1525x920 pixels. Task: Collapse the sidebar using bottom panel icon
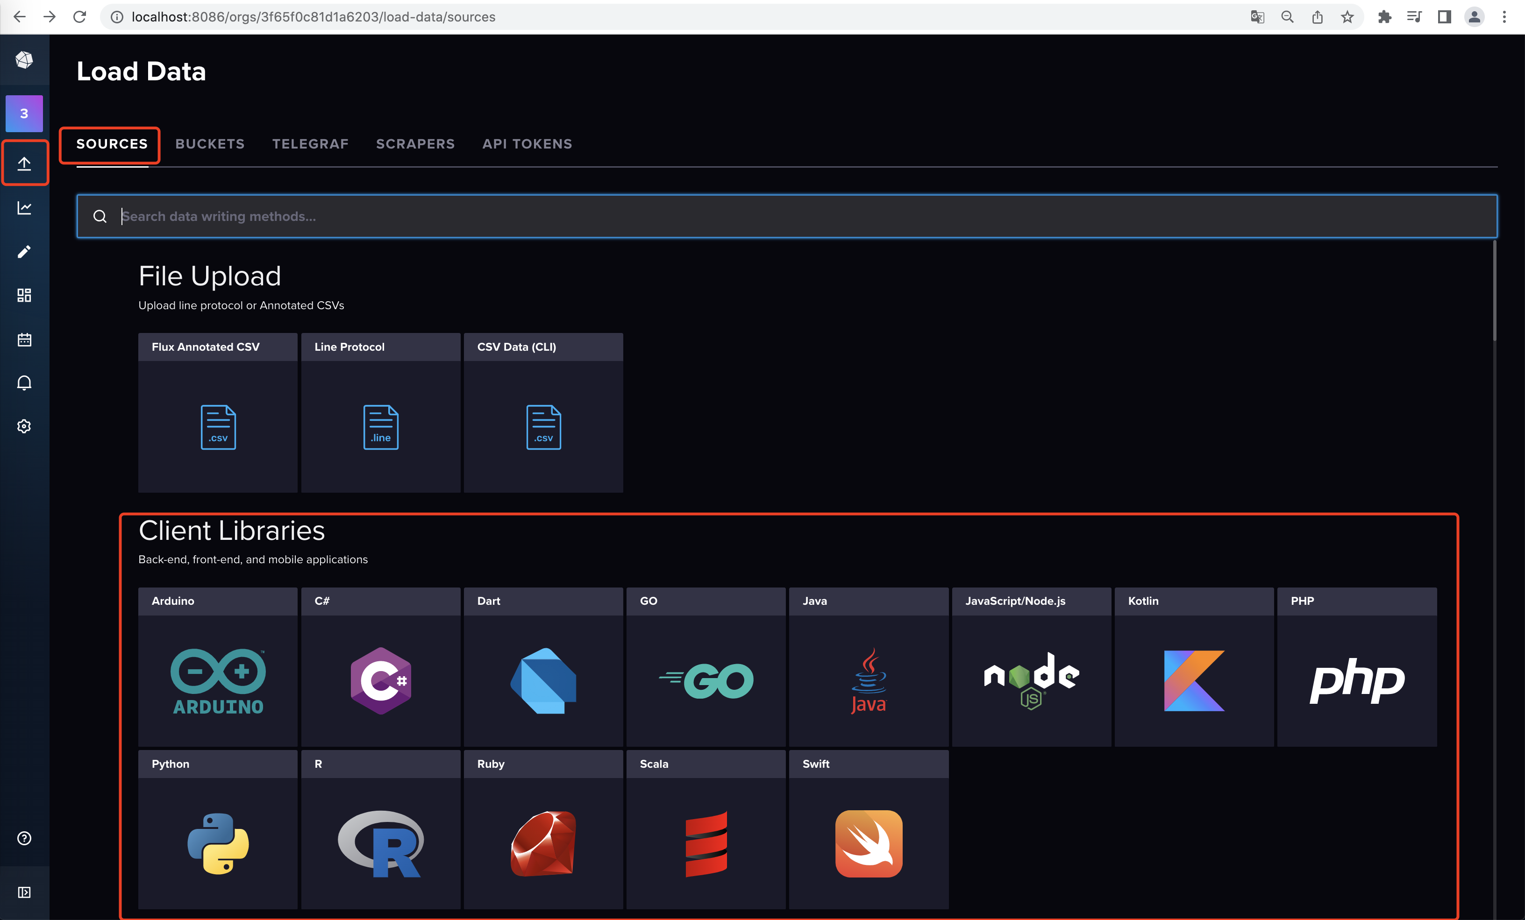pos(24,892)
